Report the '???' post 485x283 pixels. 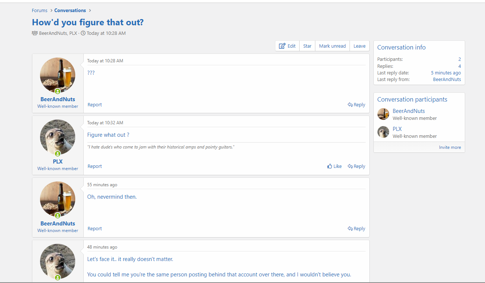(x=95, y=105)
